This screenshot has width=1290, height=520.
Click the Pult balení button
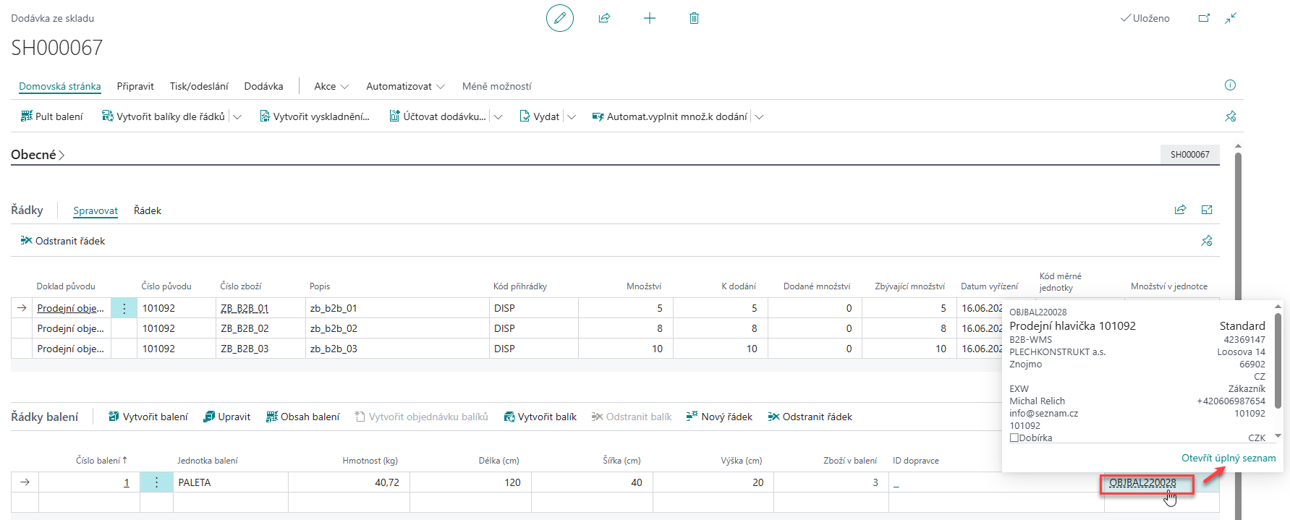(x=52, y=116)
